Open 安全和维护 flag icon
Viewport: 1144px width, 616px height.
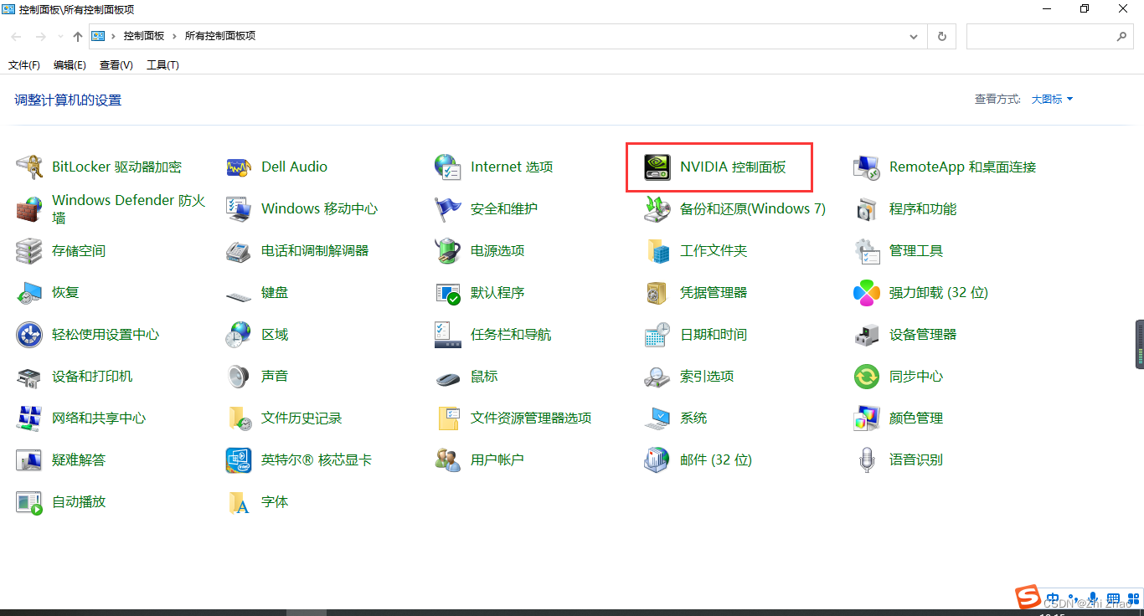point(448,208)
